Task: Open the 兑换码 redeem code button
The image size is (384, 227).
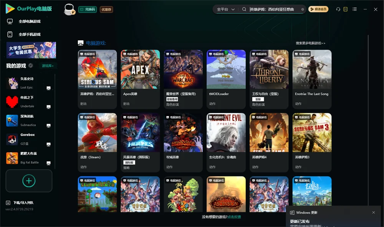Action: point(88,9)
